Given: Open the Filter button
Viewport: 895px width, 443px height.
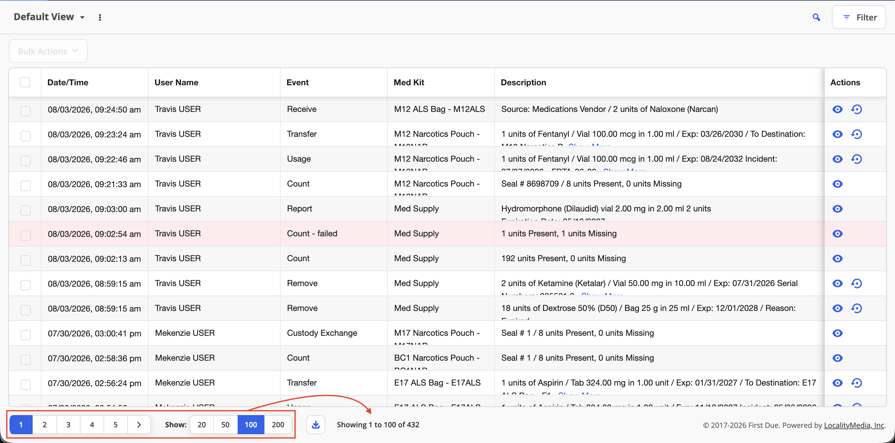Looking at the screenshot, I should tap(859, 17).
